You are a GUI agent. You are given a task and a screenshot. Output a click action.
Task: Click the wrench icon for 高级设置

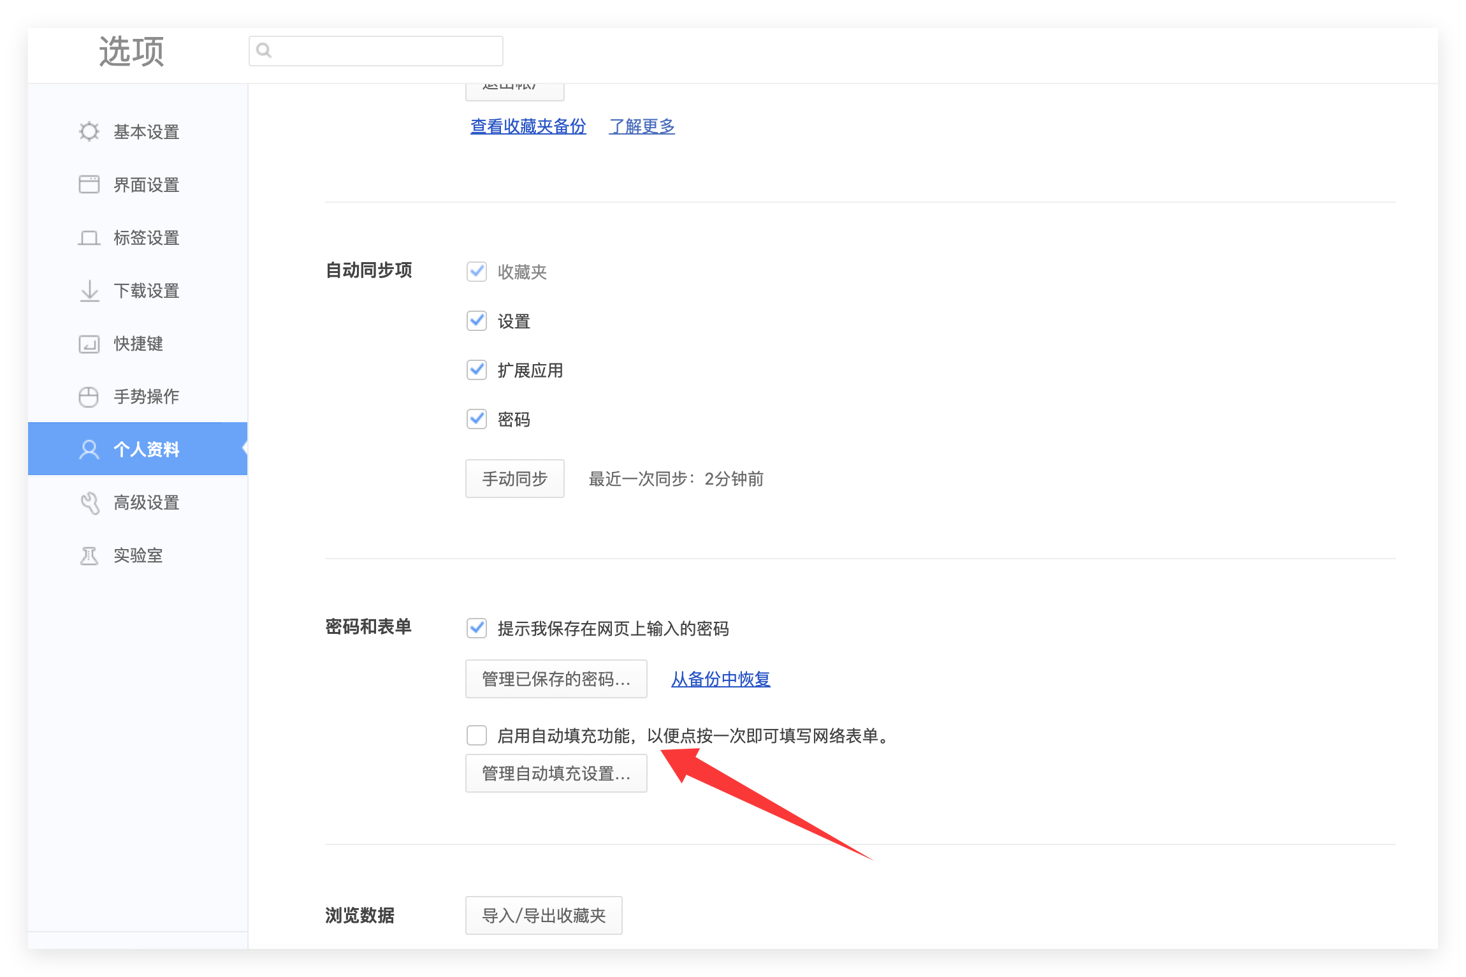89,503
